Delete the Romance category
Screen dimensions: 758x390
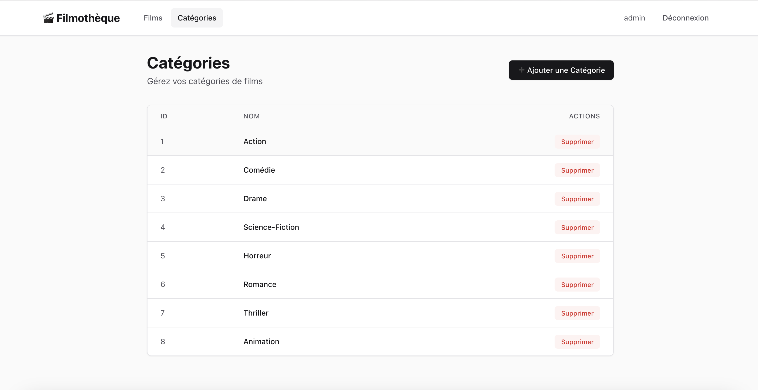577,285
